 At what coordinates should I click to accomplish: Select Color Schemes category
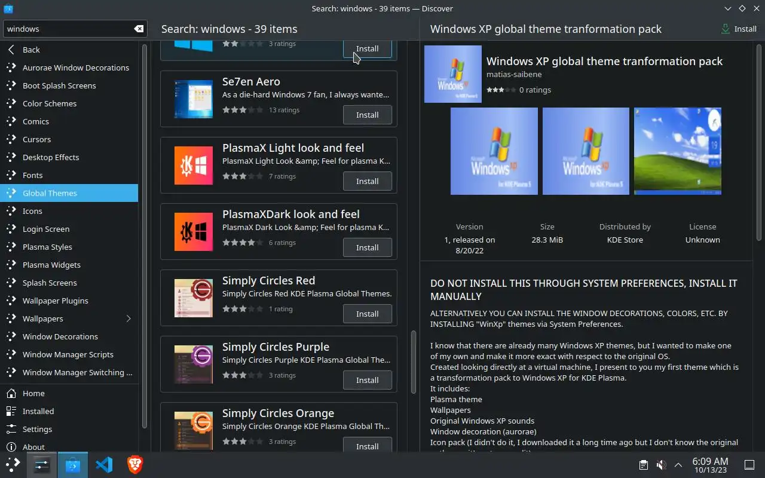point(69,103)
